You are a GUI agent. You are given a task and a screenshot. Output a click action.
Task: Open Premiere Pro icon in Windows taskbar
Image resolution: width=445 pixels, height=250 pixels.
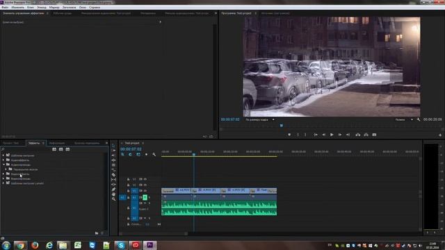(150, 245)
